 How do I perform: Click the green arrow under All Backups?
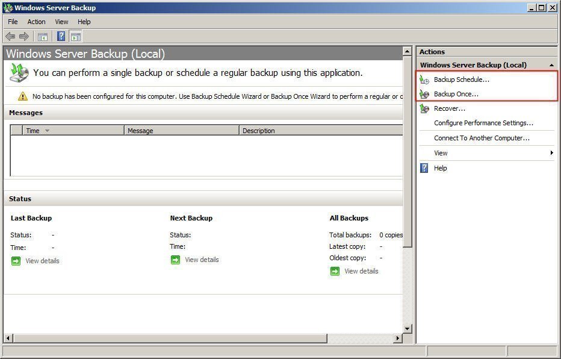click(335, 271)
